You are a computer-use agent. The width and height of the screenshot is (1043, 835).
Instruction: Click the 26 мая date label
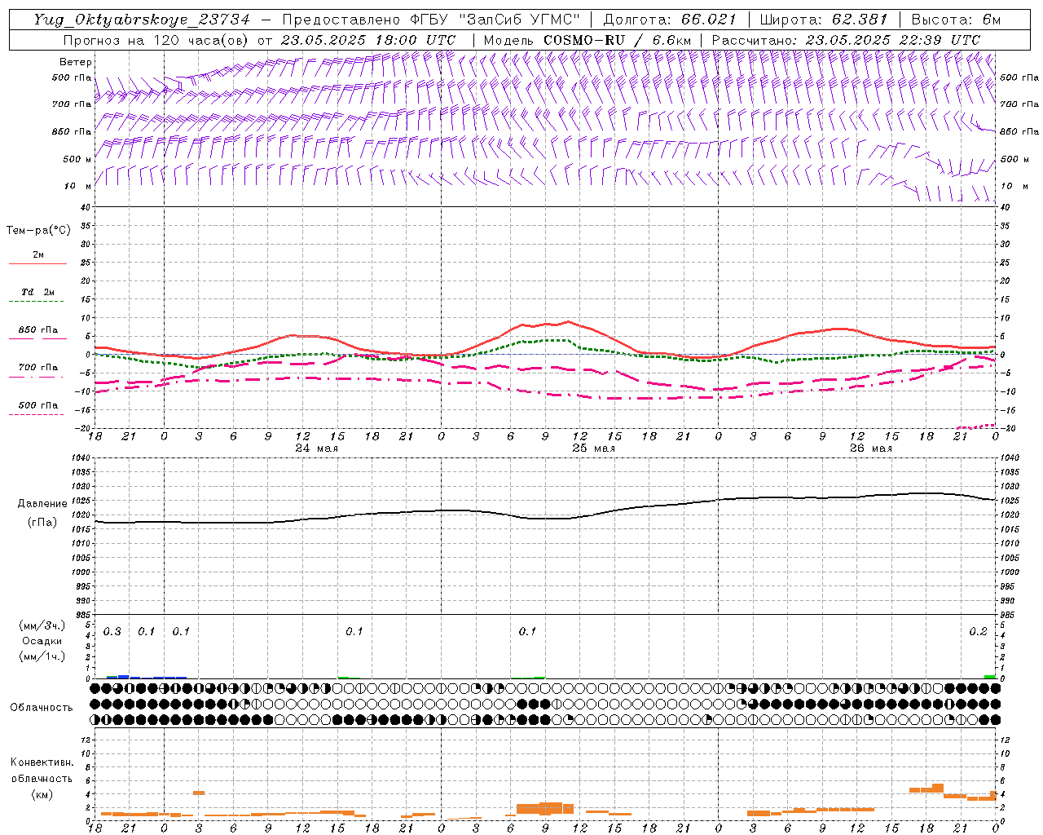pyautogui.click(x=870, y=448)
